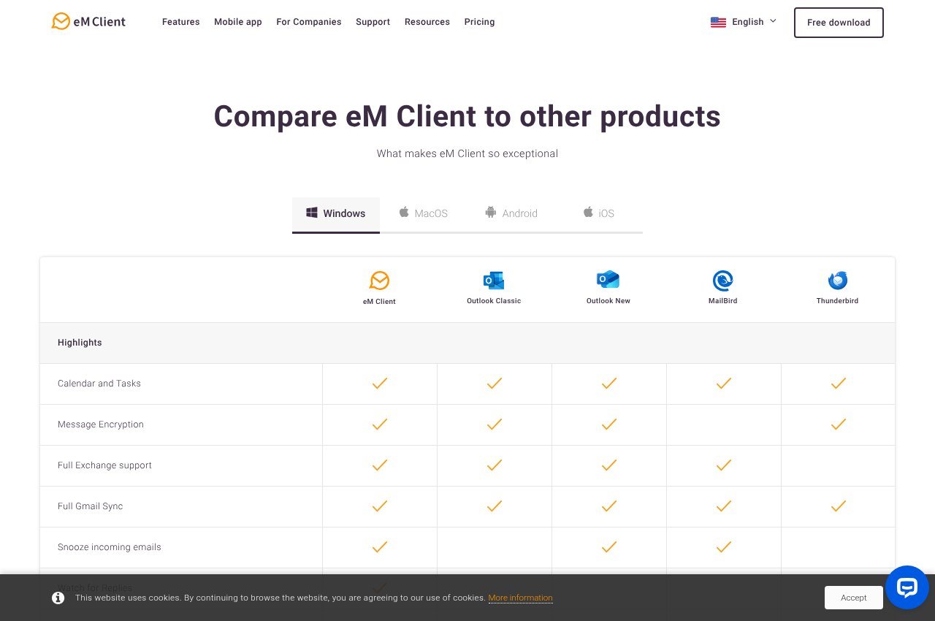Viewport: 935px width, 621px height.
Task: Expand language chevron next to English
Action: (x=773, y=21)
